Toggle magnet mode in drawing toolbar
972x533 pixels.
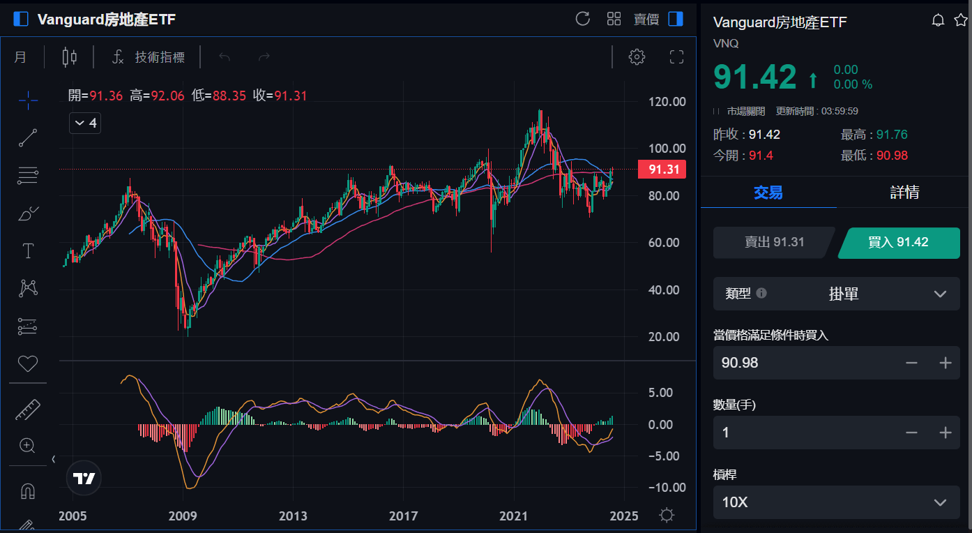[28, 492]
